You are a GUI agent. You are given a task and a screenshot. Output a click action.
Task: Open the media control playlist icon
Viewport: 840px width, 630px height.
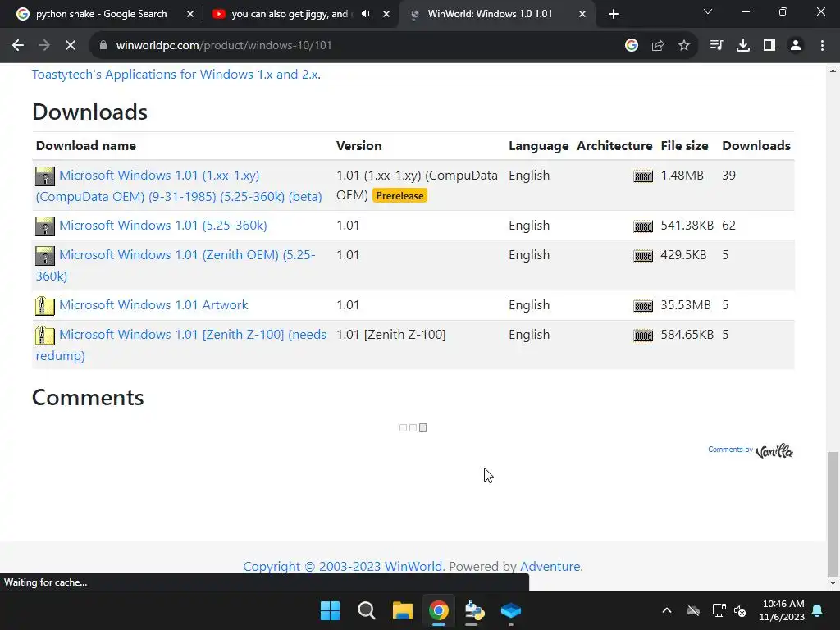(716, 46)
